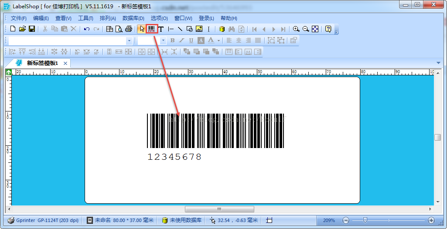Click the cut scissors icon
The height and width of the screenshot is (229, 447).
45,29
